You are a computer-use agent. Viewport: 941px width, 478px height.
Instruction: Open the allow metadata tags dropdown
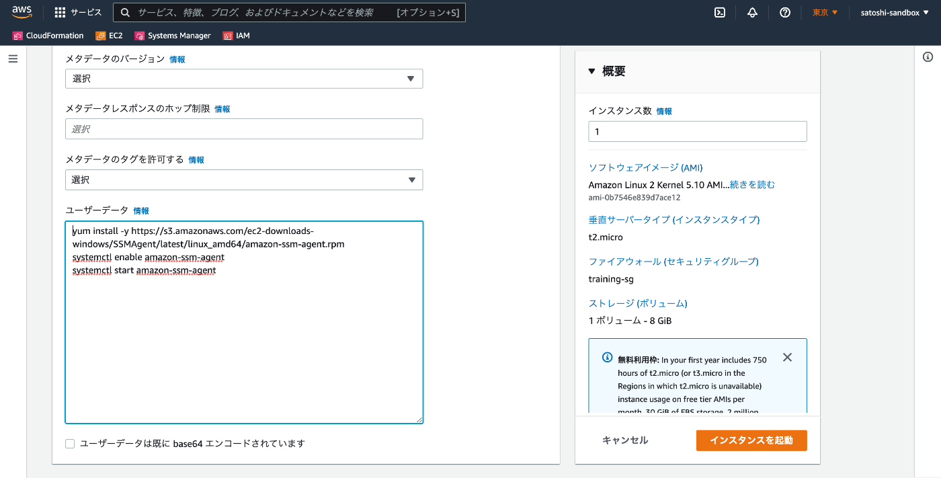click(244, 180)
